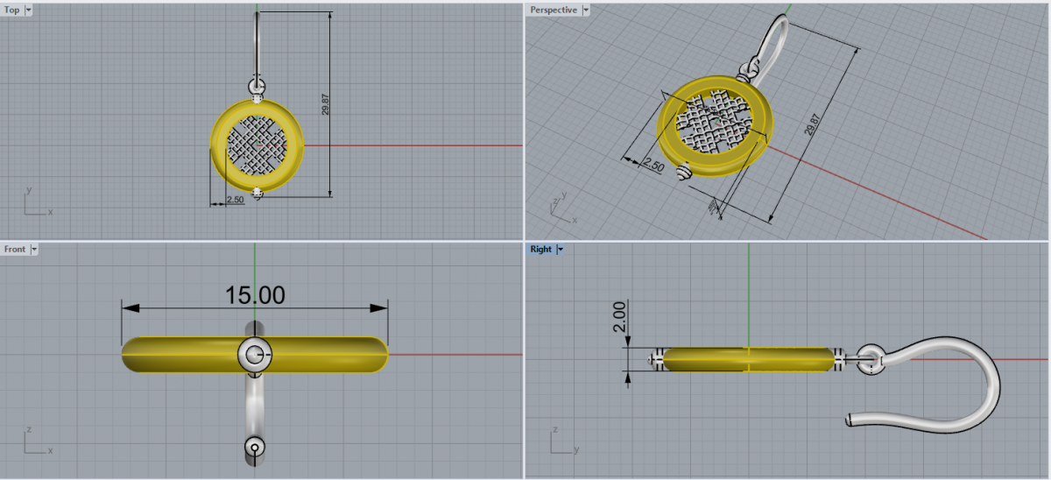Activate the Top viewport title label
The height and width of the screenshot is (480, 1051).
[x=12, y=10]
